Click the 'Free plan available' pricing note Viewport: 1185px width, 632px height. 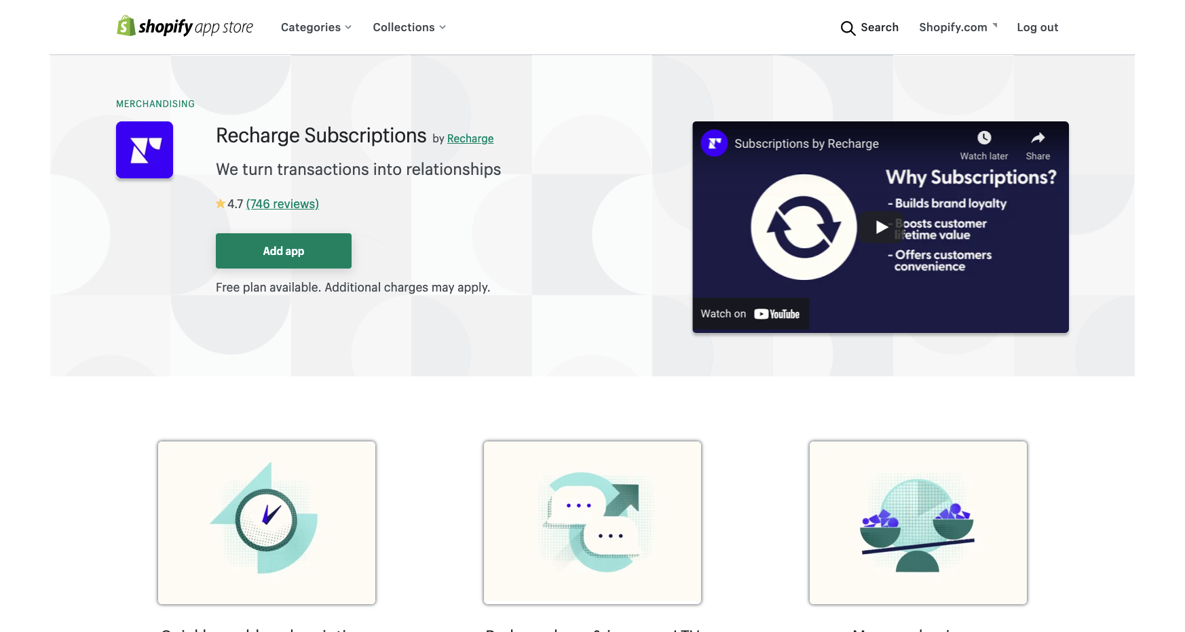pyautogui.click(x=353, y=288)
